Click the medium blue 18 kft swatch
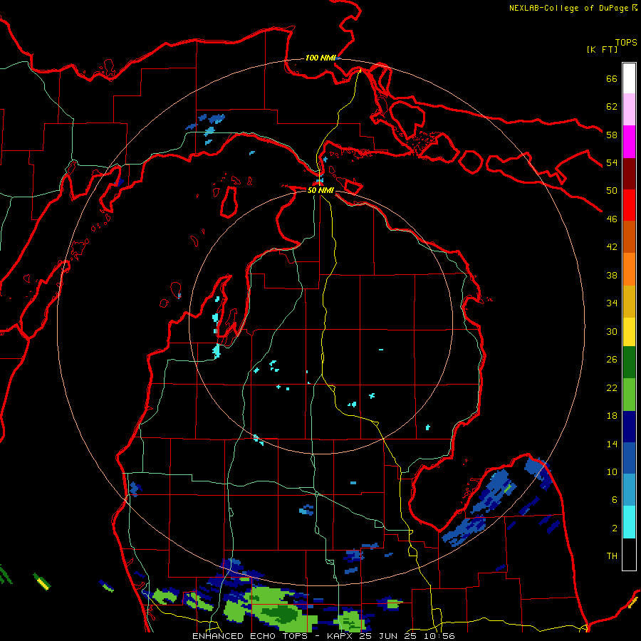The image size is (641, 641). tap(629, 458)
